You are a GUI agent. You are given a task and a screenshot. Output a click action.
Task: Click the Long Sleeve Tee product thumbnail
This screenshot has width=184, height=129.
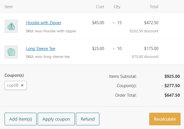tap(11, 52)
